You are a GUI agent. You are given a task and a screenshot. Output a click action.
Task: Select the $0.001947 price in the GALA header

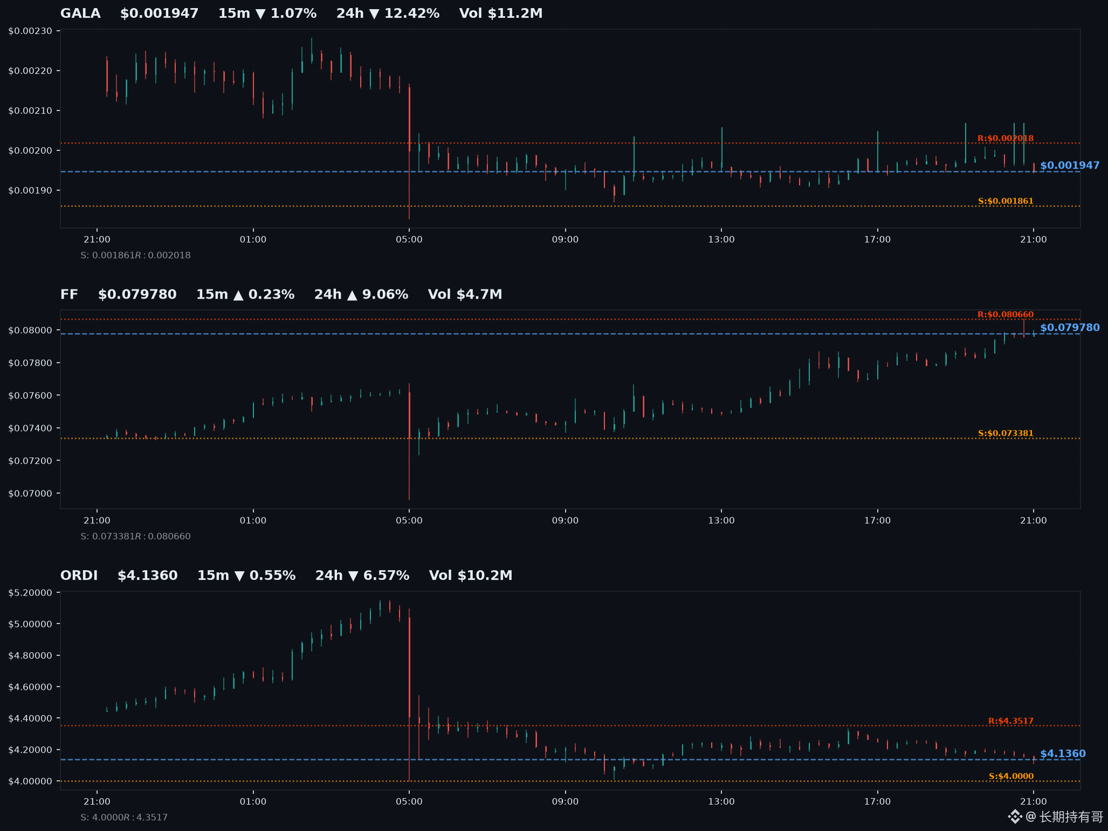pos(159,13)
